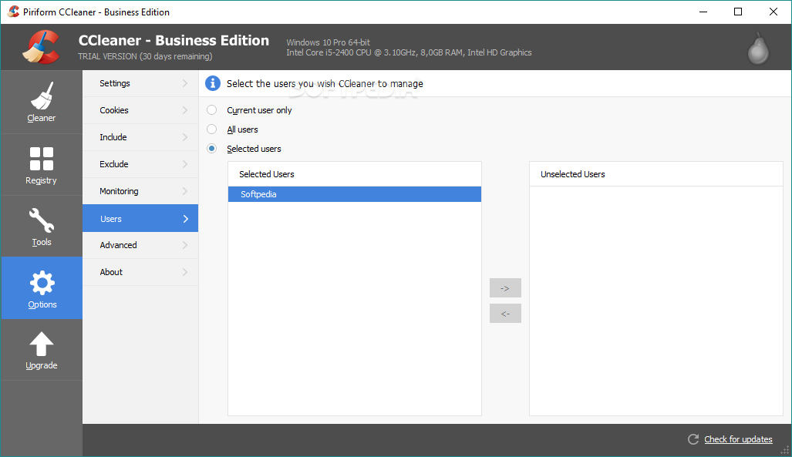This screenshot has width=792, height=457.
Task: Click the TRIAL VERSION 30 days remaining text
Action: (x=145, y=56)
